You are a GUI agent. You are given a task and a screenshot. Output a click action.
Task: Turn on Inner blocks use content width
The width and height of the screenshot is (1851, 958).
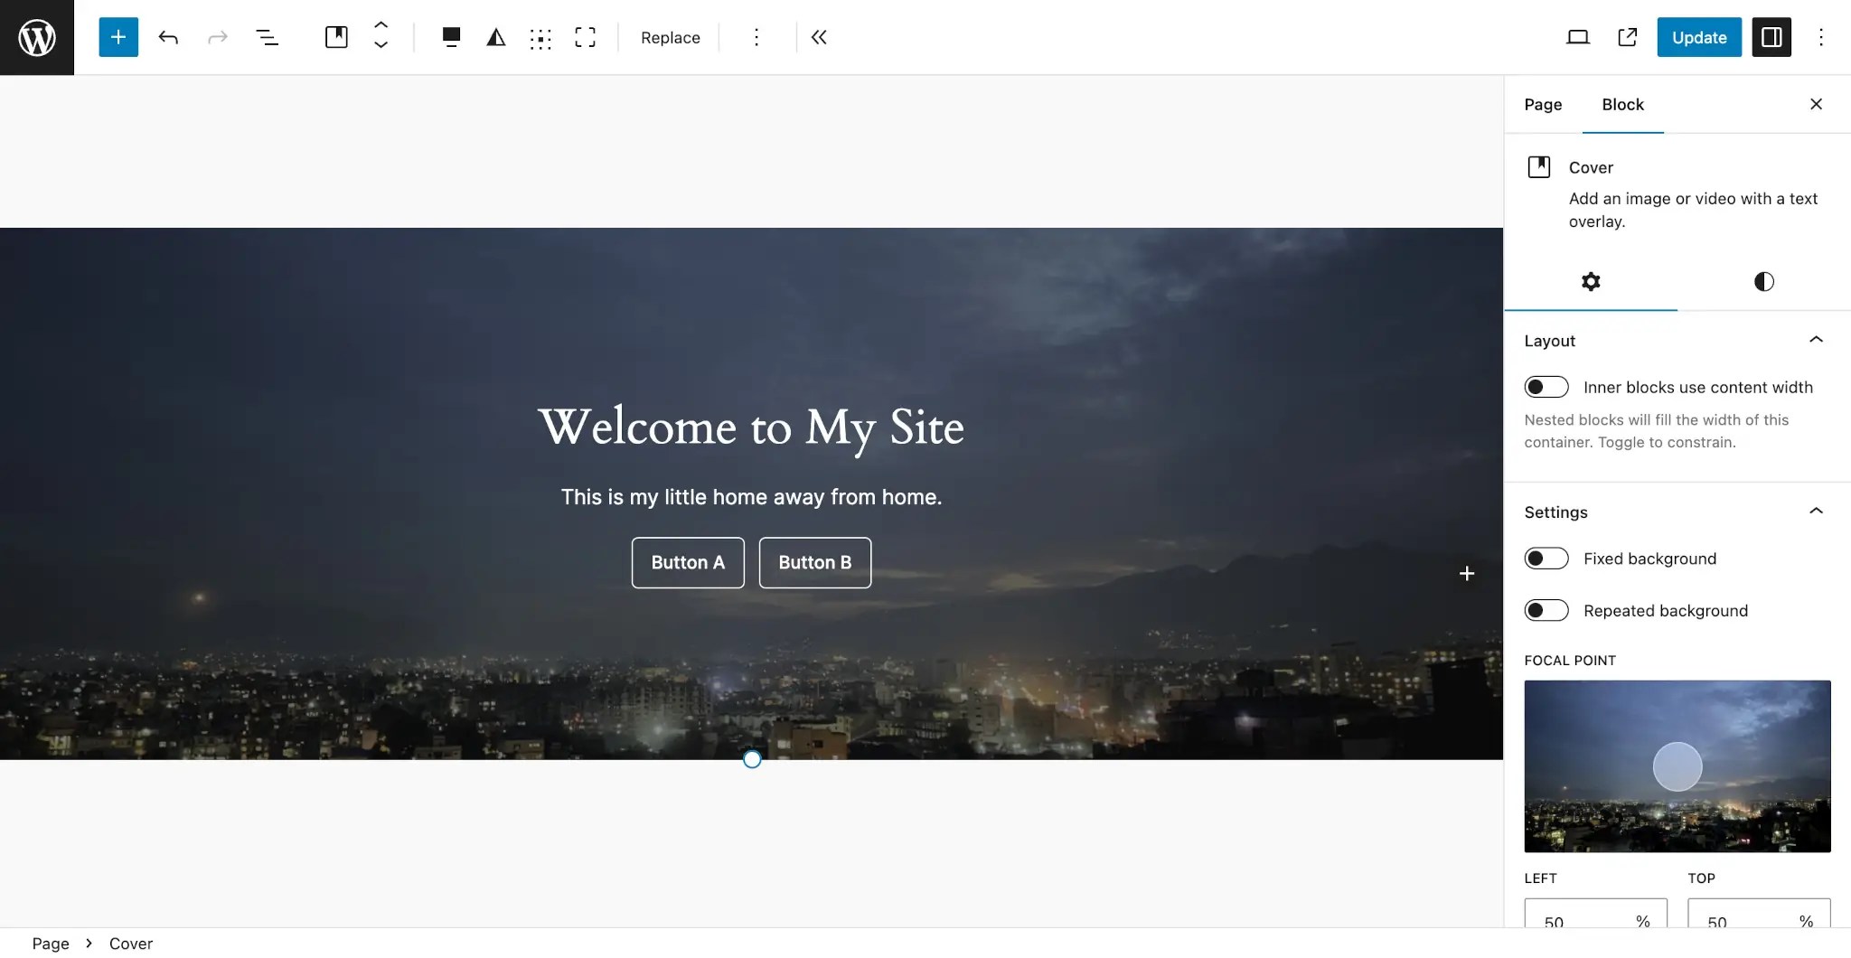[1546, 387]
